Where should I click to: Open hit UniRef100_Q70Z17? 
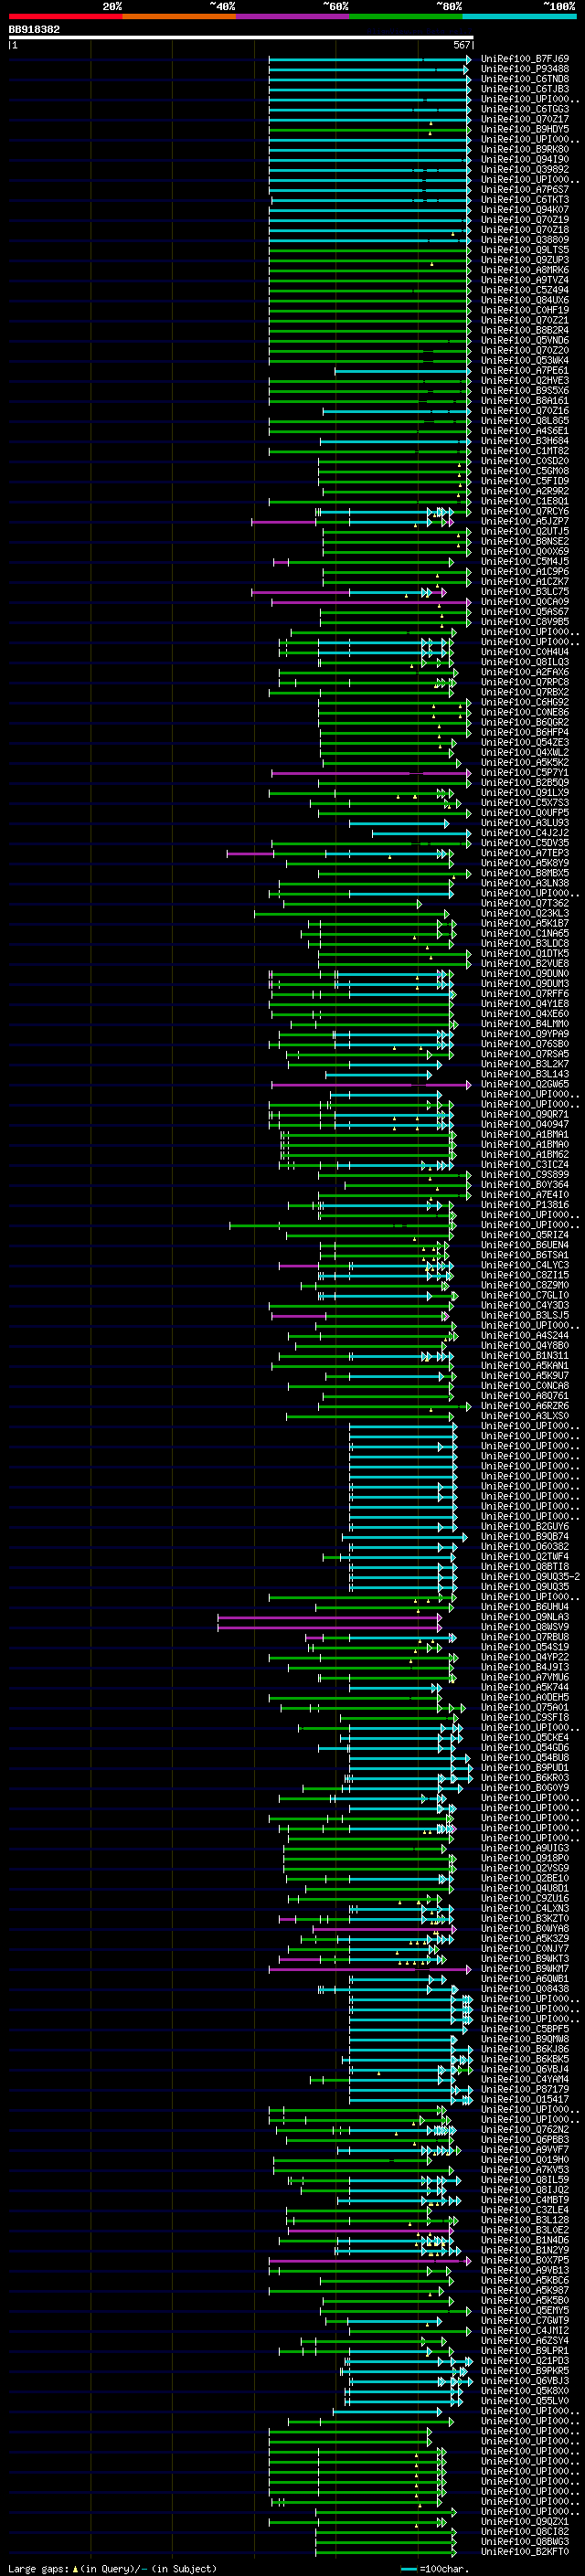(x=525, y=119)
